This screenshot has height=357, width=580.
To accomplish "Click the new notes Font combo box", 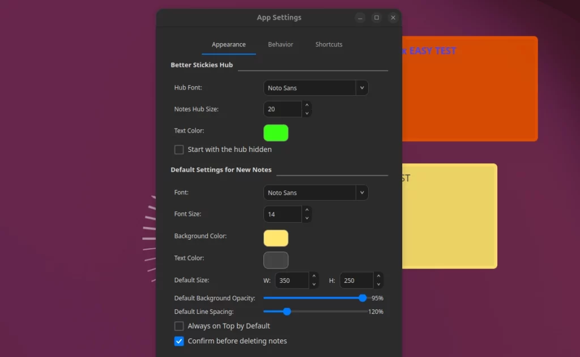I will pyautogui.click(x=315, y=193).
